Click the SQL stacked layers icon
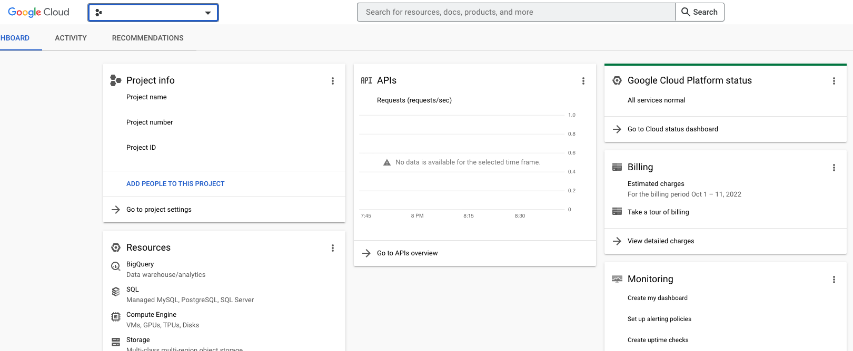 tap(116, 292)
